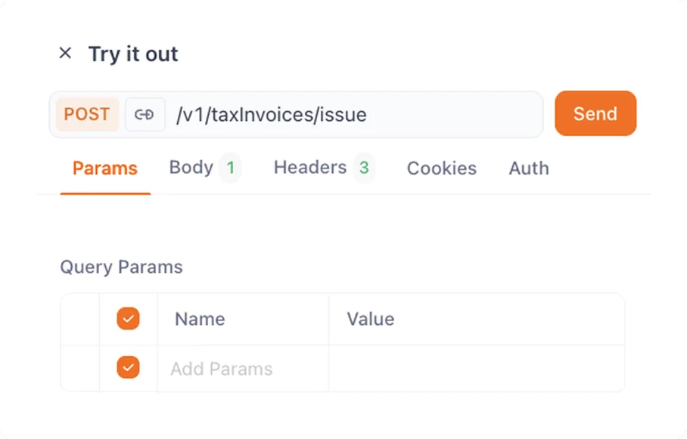Go to the Cookies tab
The width and height of the screenshot is (687, 439).
pos(442,168)
